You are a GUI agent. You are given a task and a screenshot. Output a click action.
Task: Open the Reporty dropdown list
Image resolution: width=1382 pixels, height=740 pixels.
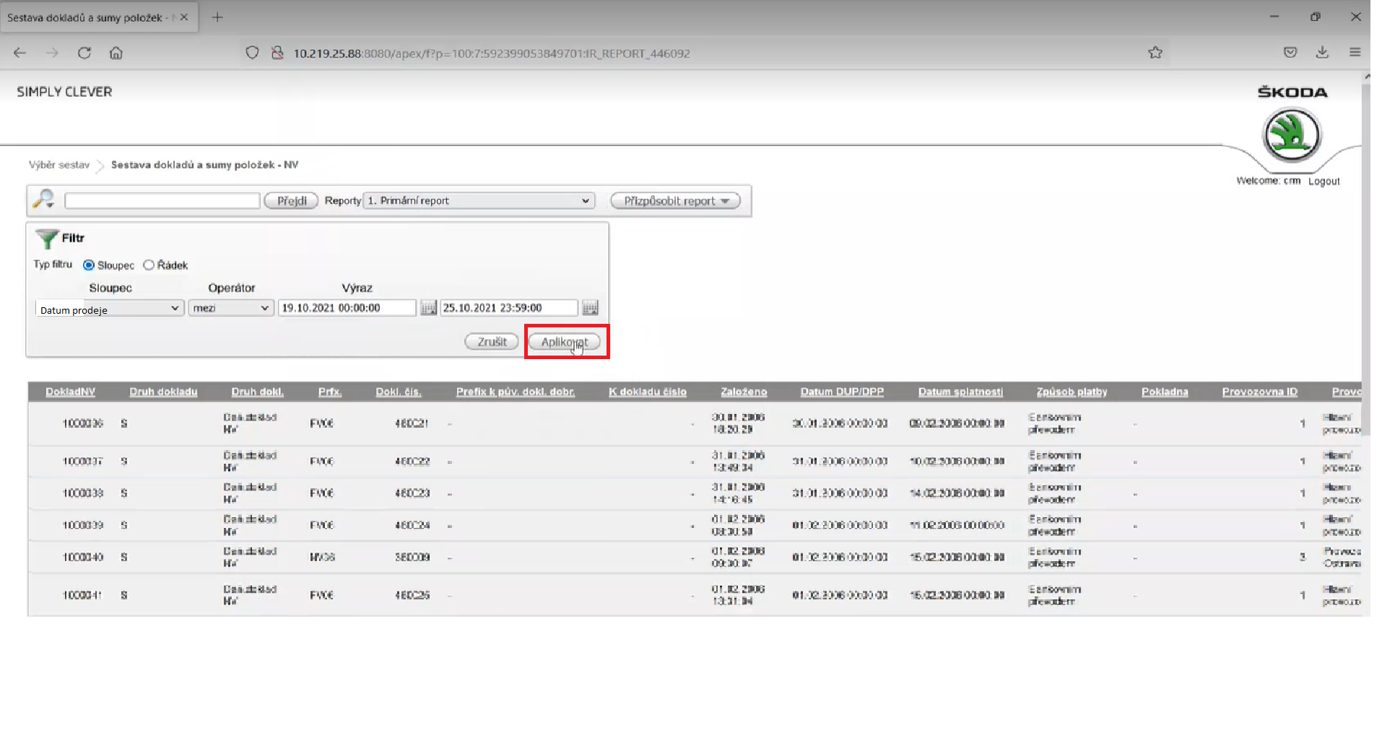[479, 201]
